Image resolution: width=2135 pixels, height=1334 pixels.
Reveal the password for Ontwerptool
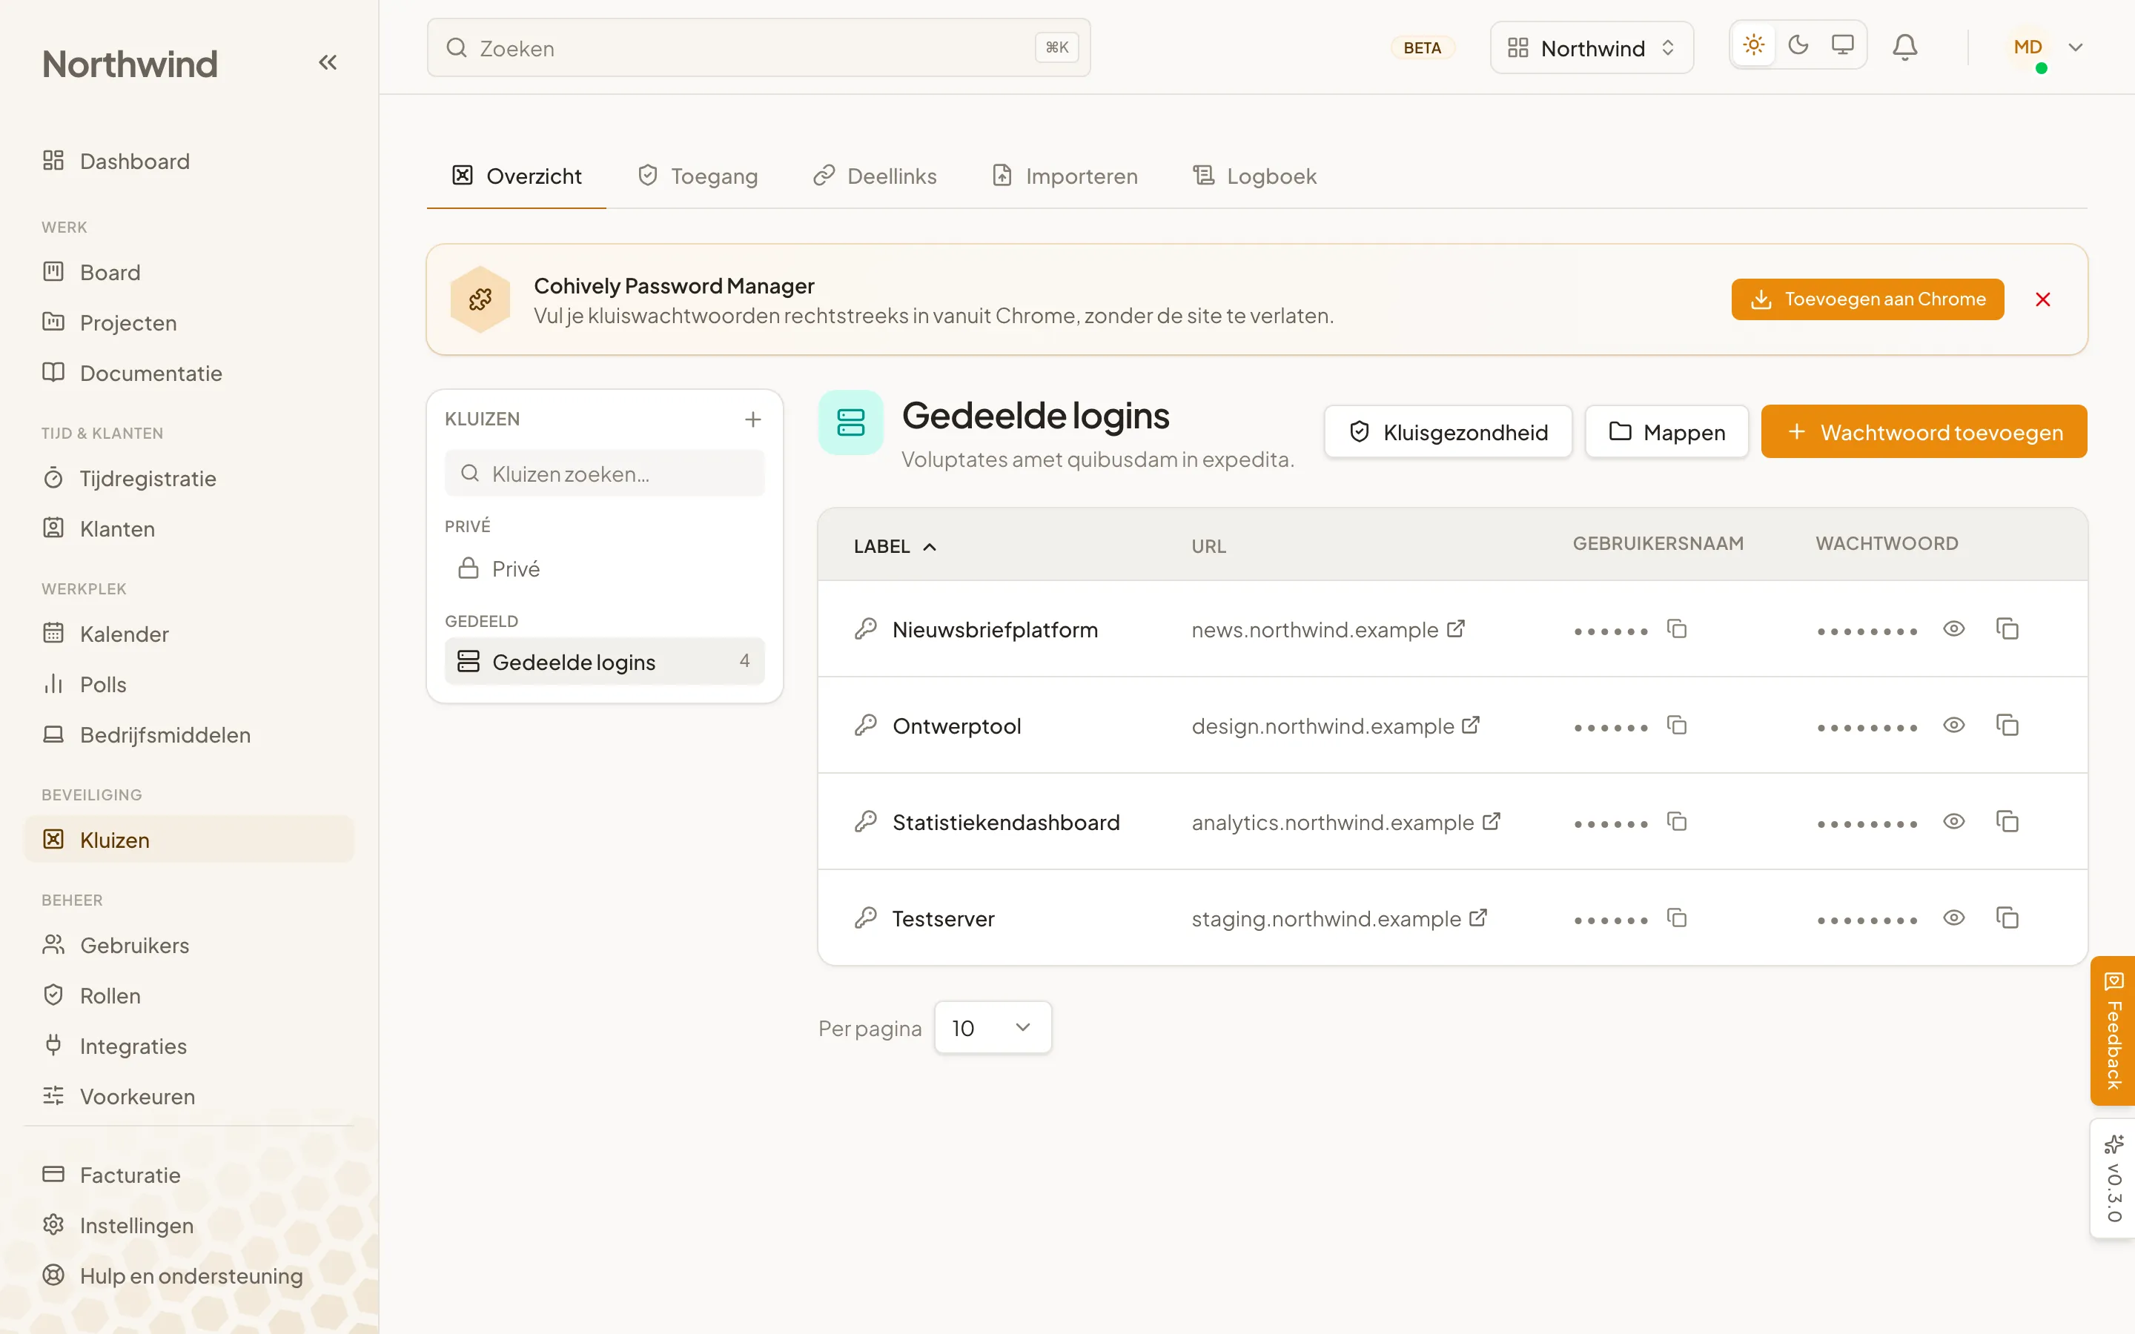pos(1953,726)
